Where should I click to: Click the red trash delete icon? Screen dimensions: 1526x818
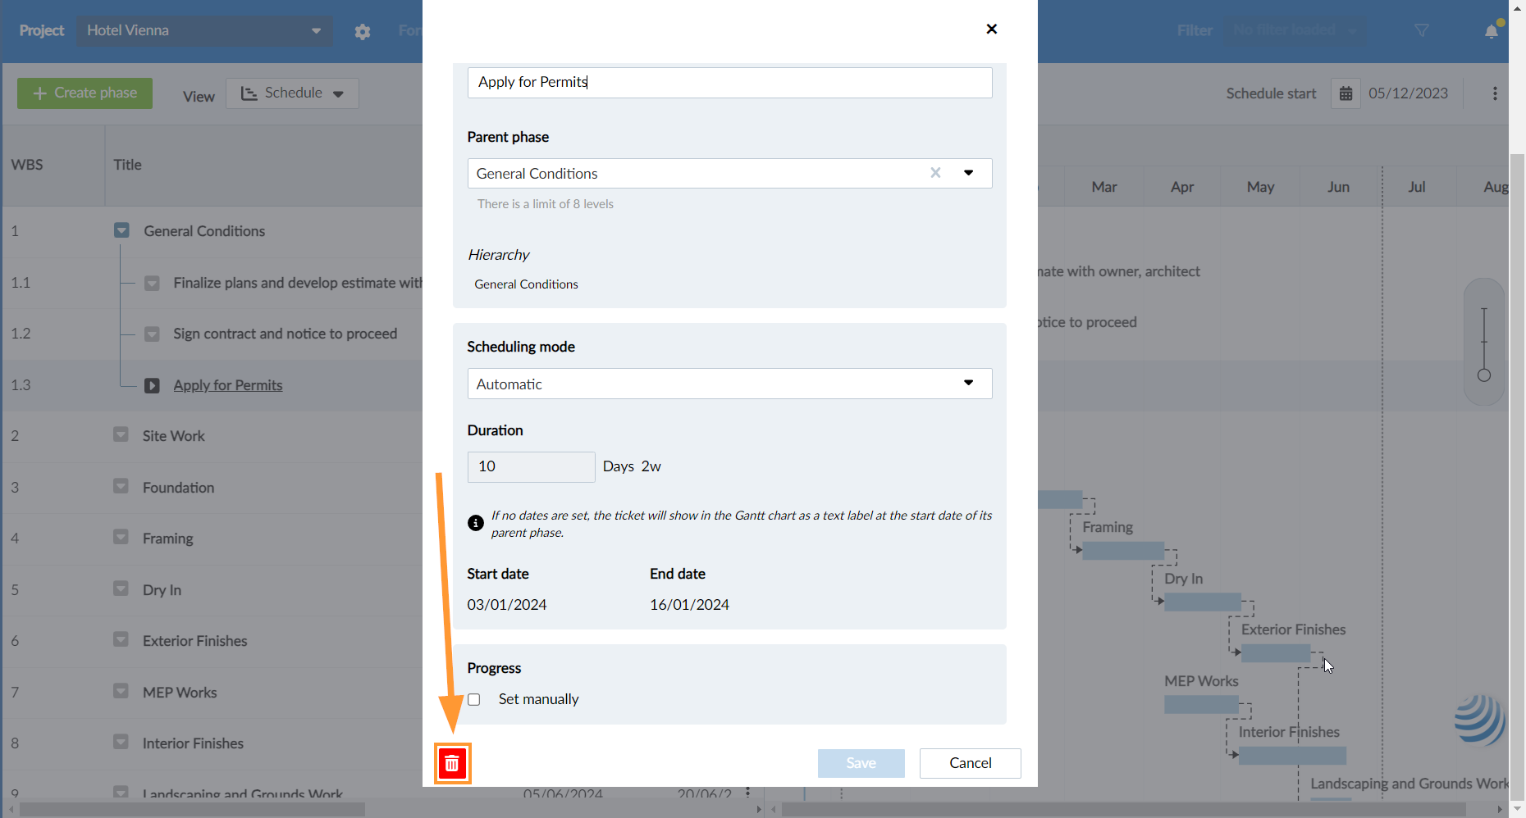[x=452, y=764]
